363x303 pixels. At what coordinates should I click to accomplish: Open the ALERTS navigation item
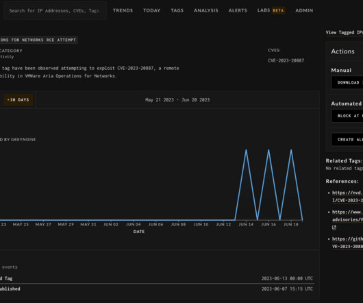pos(238,10)
